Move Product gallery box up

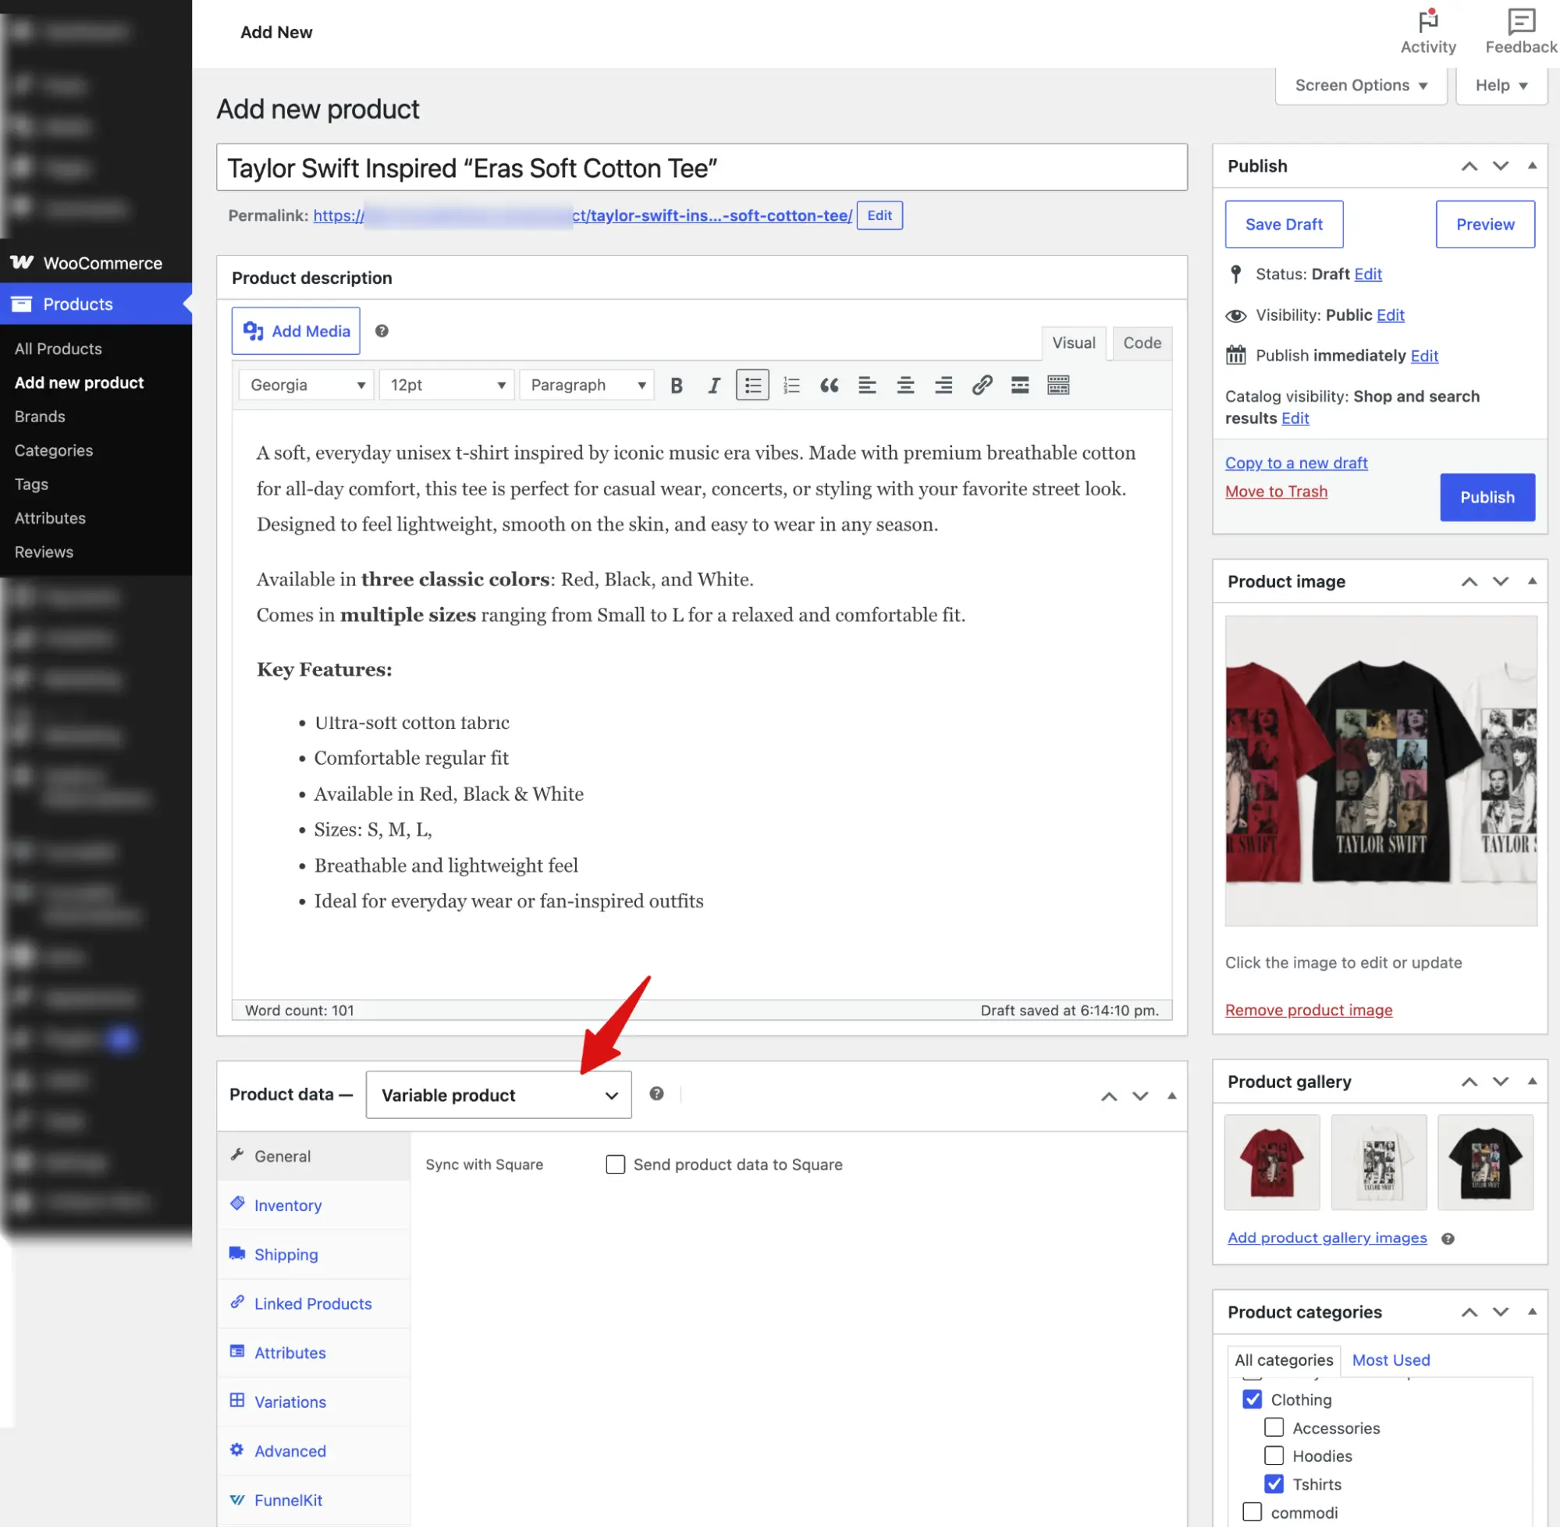tap(1469, 1082)
